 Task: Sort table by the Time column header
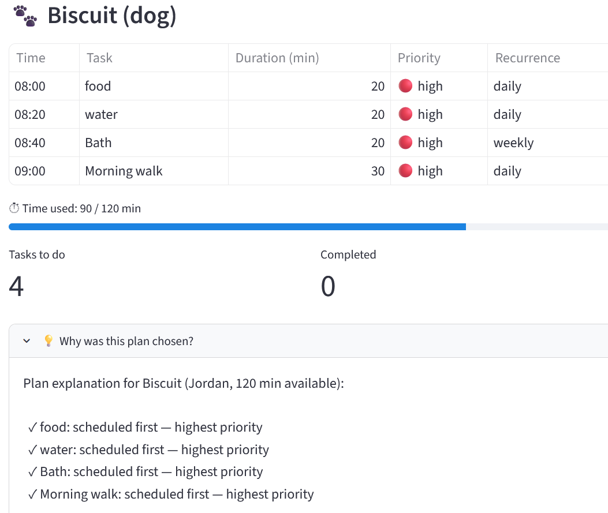(x=44, y=58)
